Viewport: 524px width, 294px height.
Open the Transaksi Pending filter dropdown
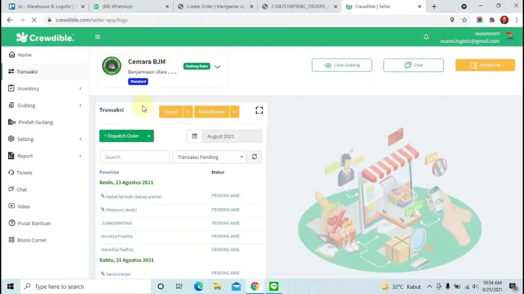point(209,157)
